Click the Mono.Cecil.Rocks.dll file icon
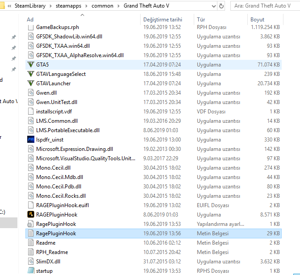Screen dimensions: 300x275 tap(31, 196)
